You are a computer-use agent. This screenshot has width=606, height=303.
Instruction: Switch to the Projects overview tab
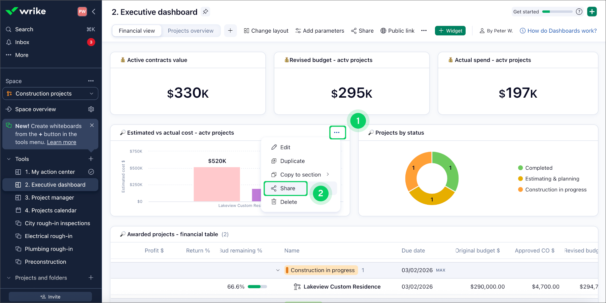pyautogui.click(x=191, y=31)
